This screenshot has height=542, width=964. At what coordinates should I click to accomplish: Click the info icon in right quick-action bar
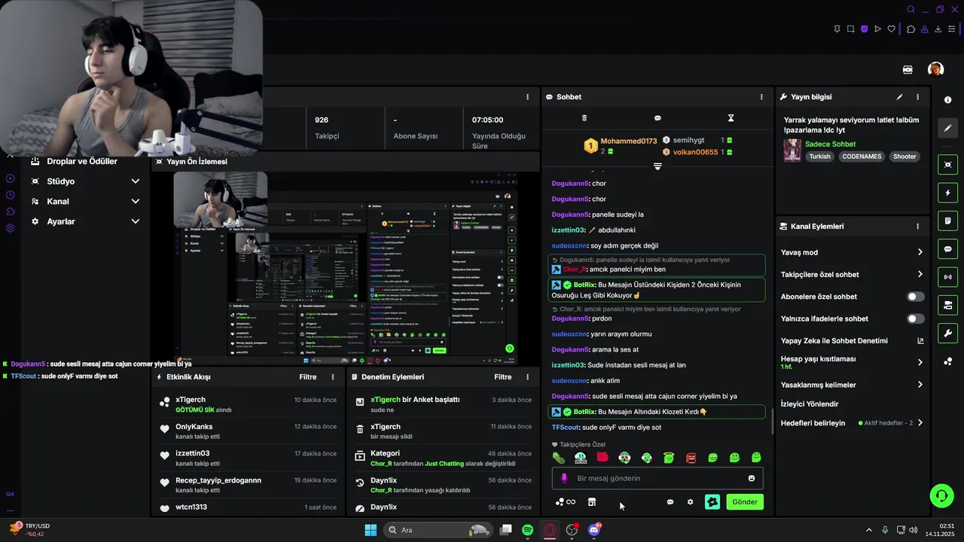click(x=947, y=100)
